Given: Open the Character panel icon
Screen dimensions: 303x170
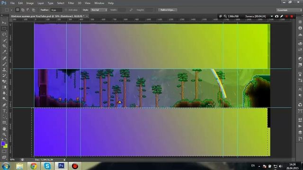Looking at the screenshot, I should (x=300, y=89).
